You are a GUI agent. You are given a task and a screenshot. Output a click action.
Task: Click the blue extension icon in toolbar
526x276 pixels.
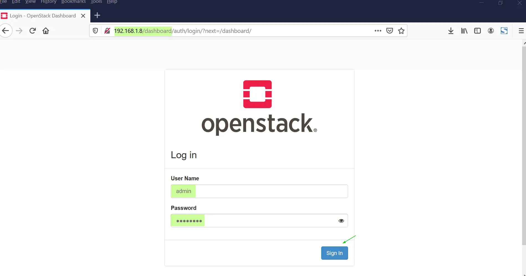(504, 31)
